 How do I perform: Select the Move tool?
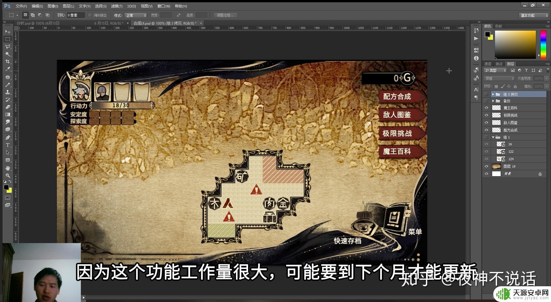(x=8, y=31)
